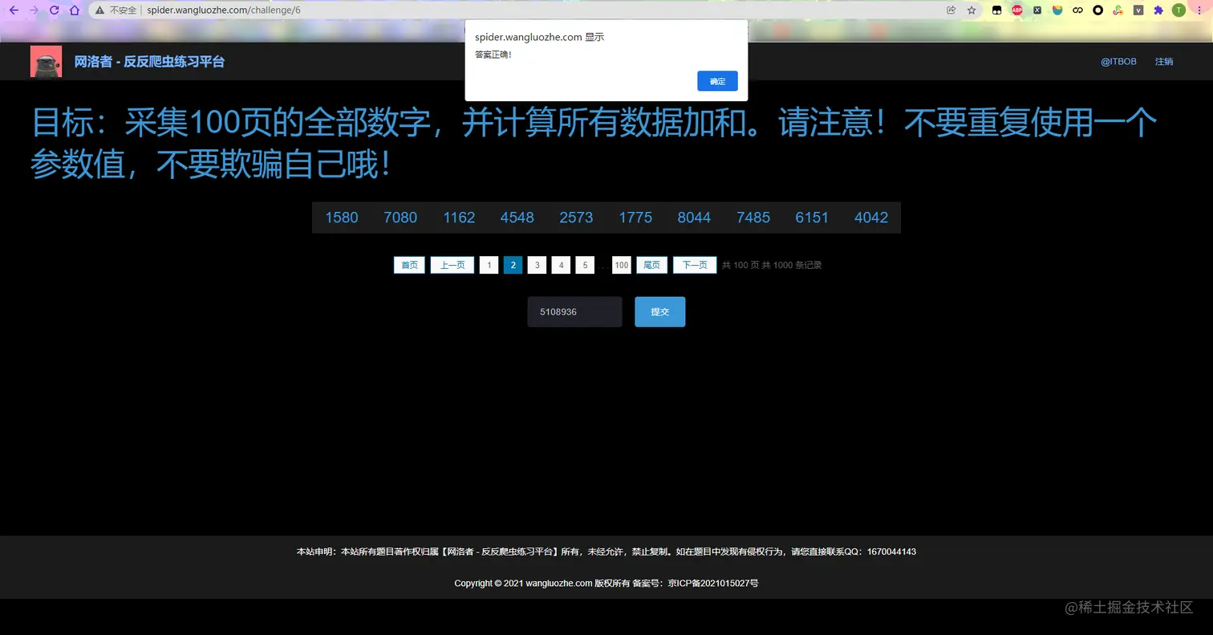
Task: Click the number 7485
Action: (753, 218)
